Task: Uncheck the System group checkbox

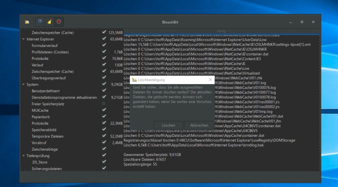Action: pos(104,84)
